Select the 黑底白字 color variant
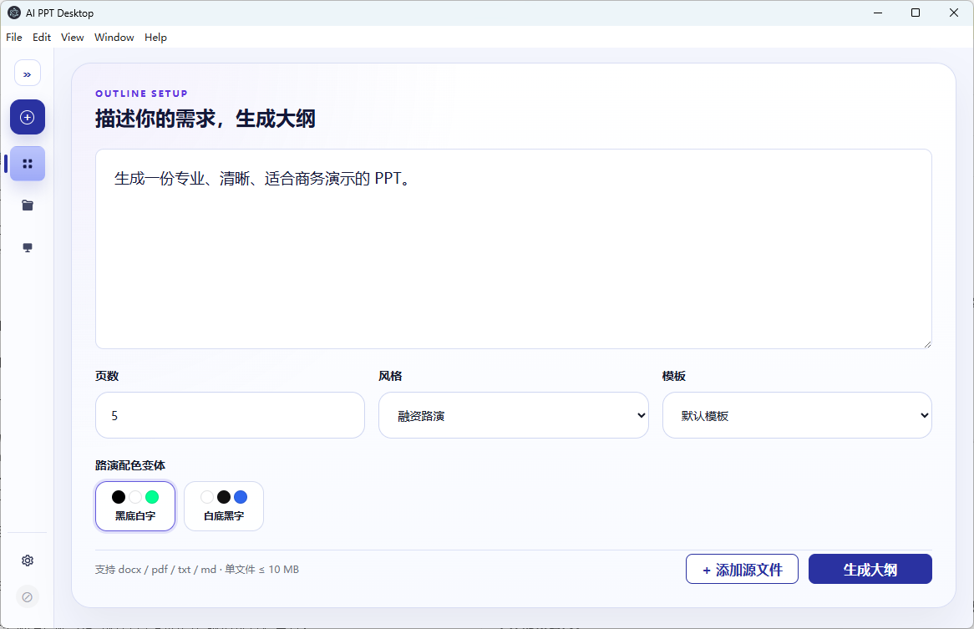 135,506
